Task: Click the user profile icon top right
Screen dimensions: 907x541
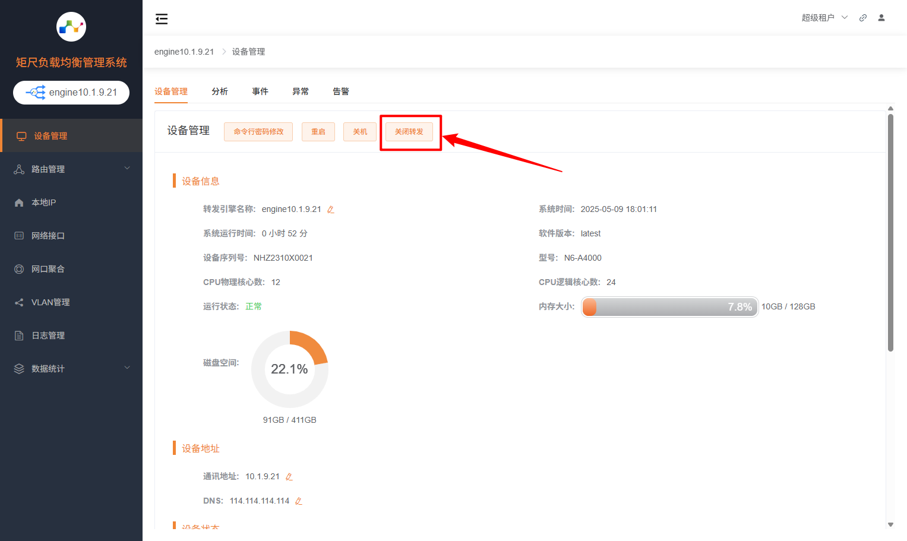Action: [x=881, y=17]
